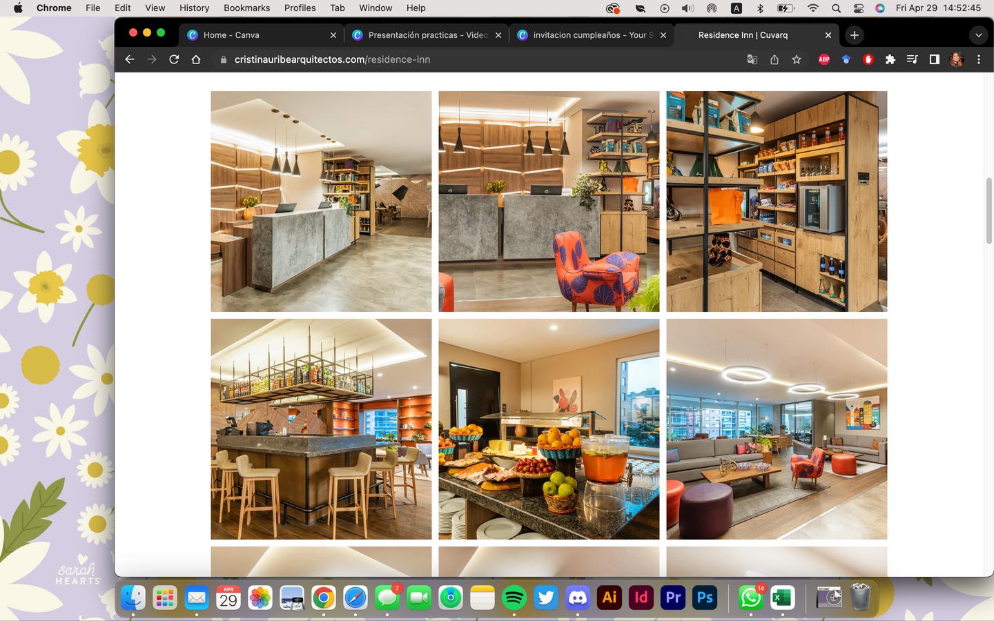994x621 pixels.
Task: Reload the Residence Inn page
Action: [174, 59]
